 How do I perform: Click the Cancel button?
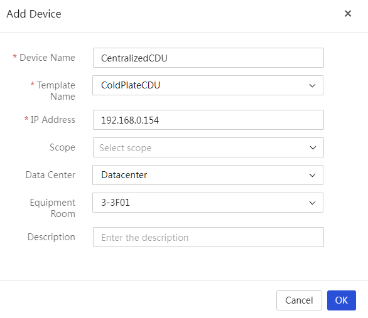pos(299,300)
